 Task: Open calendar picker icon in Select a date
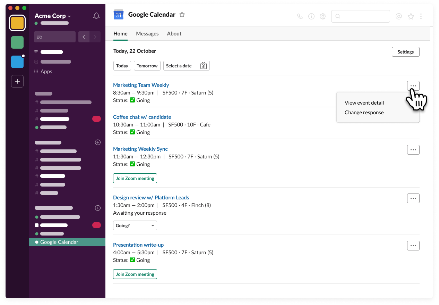[x=204, y=66]
